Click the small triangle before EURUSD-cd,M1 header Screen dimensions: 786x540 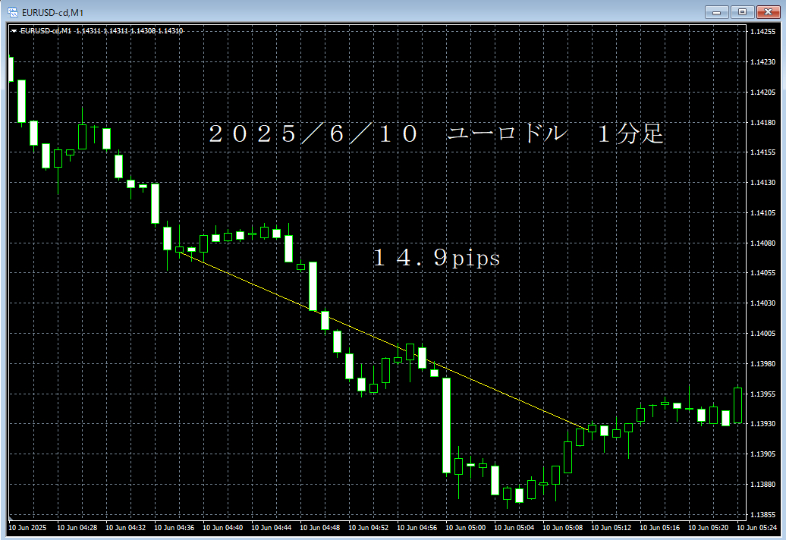(14, 31)
